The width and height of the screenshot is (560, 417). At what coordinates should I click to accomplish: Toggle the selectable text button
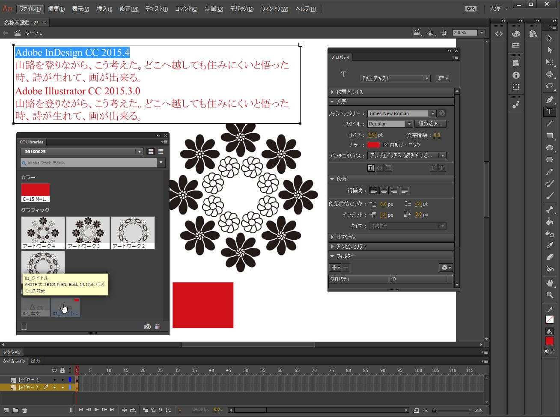pyautogui.click(x=371, y=168)
